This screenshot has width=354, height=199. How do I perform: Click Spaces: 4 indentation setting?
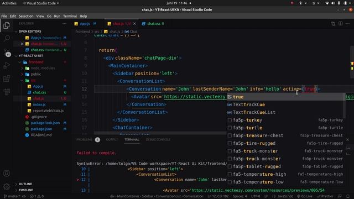(x=240, y=196)
